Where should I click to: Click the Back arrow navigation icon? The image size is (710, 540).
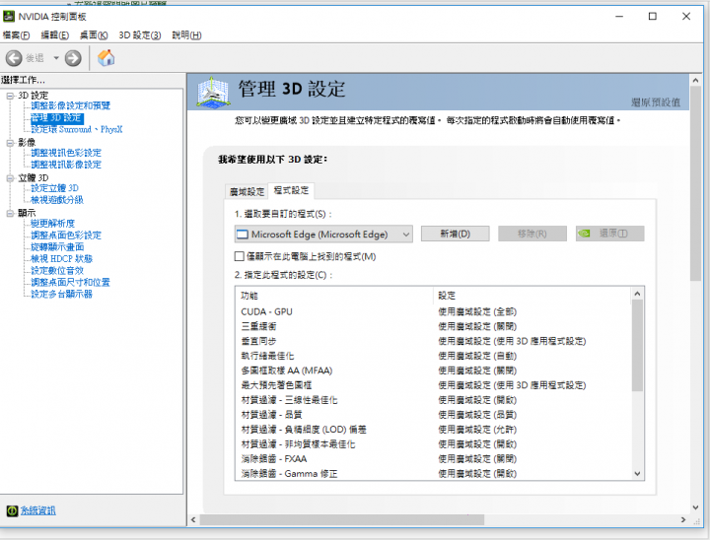click(x=14, y=58)
